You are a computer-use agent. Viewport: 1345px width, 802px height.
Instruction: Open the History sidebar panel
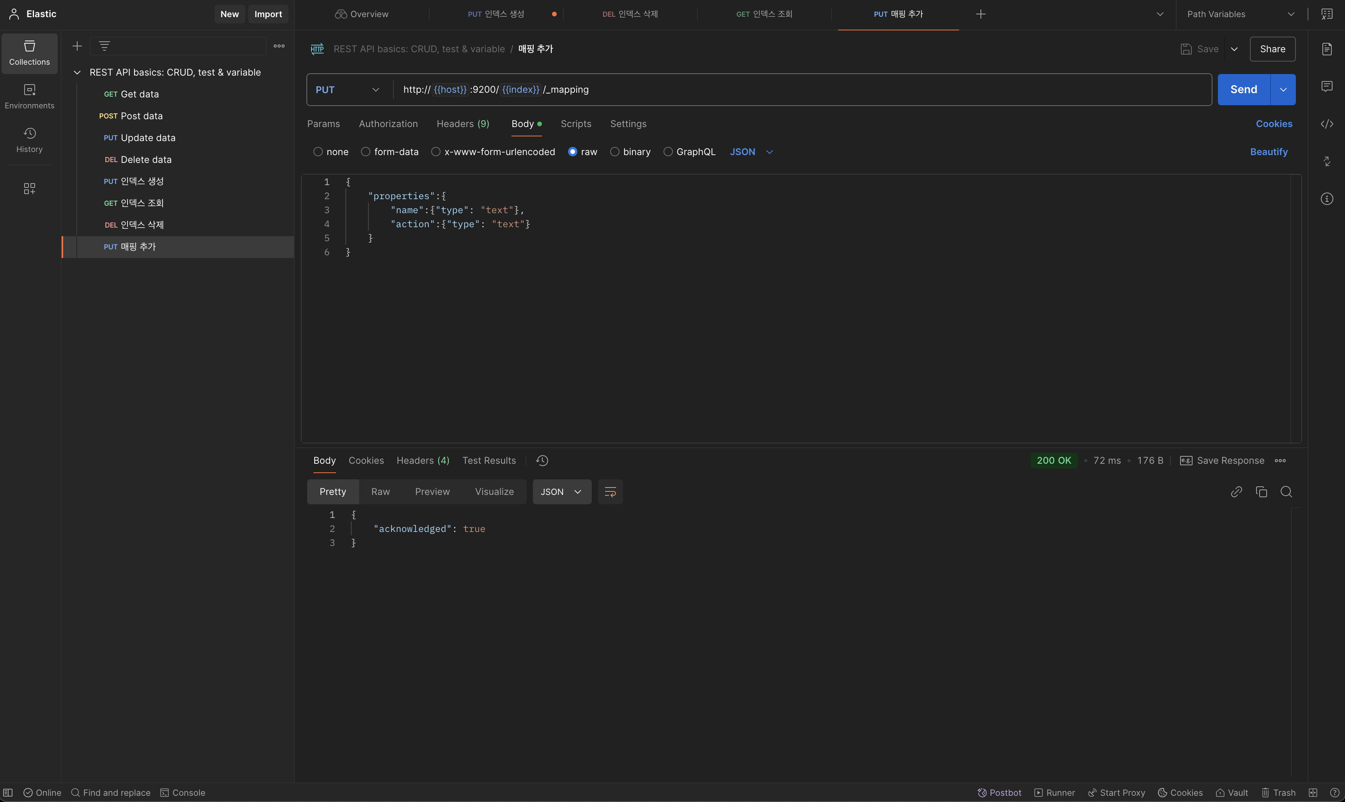tap(29, 140)
